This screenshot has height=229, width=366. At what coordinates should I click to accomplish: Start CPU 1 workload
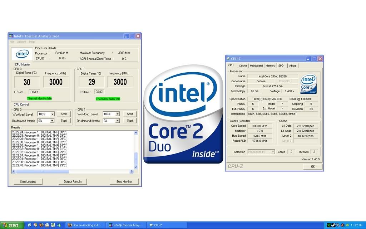[x=130, y=114]
